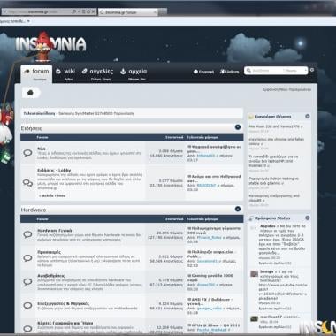
Task: Click the bubble icon beside Προσφορές
Action: (x=27, y=258)
